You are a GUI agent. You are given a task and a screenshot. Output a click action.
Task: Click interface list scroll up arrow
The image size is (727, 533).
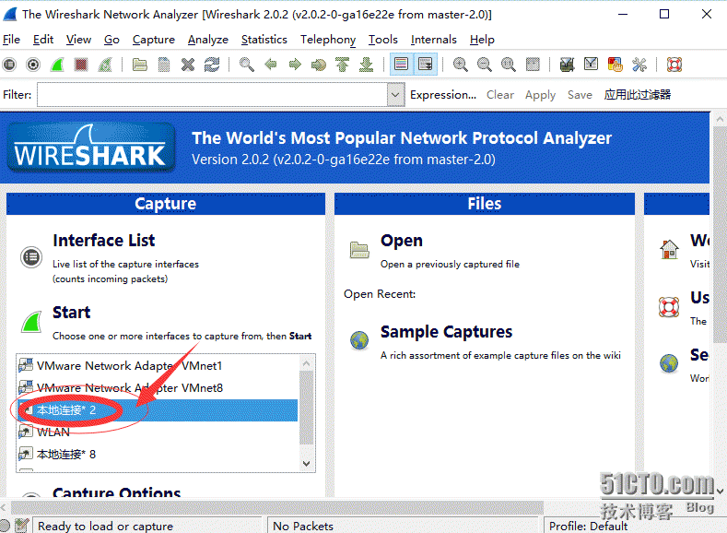[306, 363]
